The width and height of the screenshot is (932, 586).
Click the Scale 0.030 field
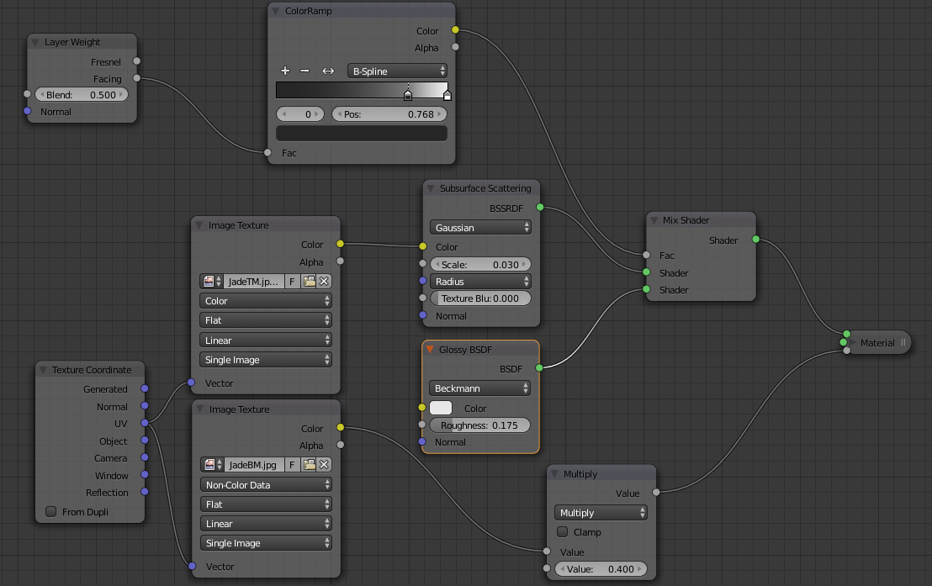click(480, 265)
